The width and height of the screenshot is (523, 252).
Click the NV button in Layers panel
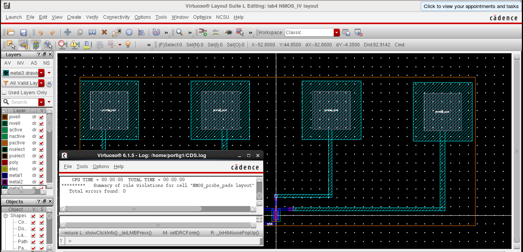[21, 63]
